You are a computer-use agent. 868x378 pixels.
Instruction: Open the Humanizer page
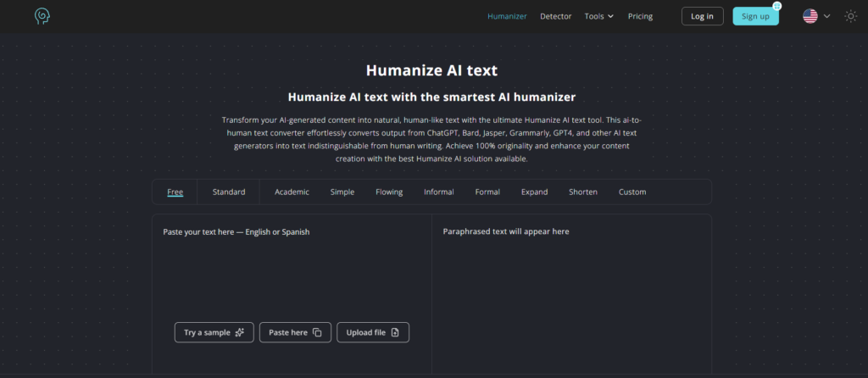(x=507, y=16)
